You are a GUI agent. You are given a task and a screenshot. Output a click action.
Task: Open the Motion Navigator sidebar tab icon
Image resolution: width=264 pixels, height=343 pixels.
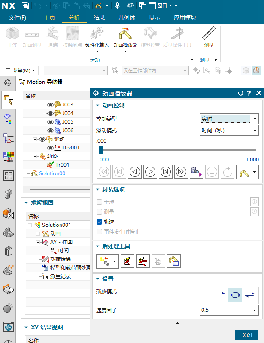click(9, 100)
